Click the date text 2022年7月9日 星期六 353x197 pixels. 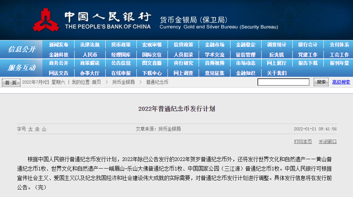(44, 82)
